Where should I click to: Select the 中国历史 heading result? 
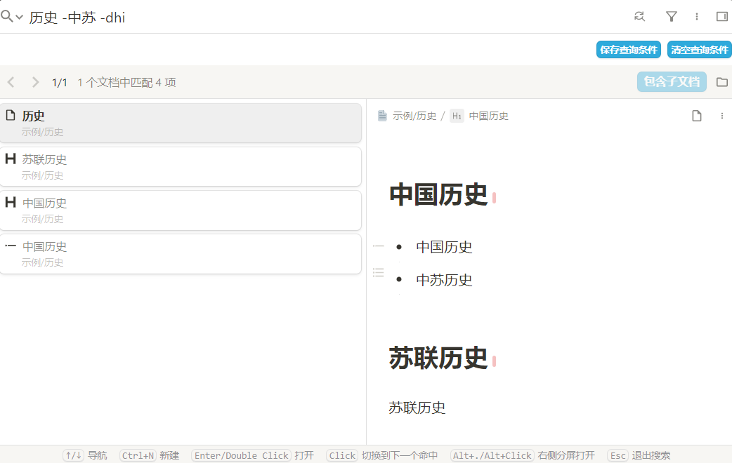(181, 210)
